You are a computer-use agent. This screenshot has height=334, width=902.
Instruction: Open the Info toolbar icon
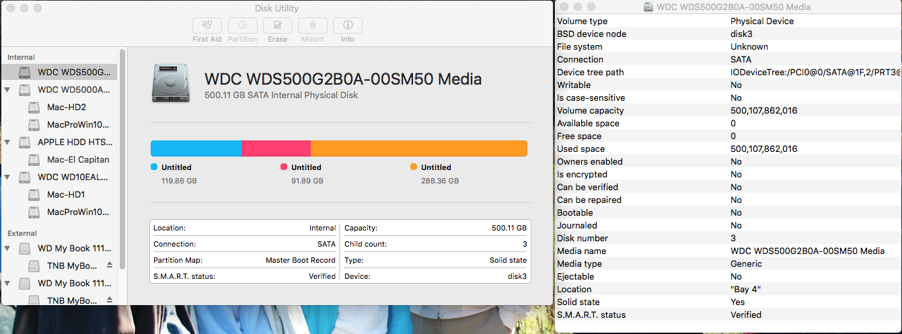348,26
